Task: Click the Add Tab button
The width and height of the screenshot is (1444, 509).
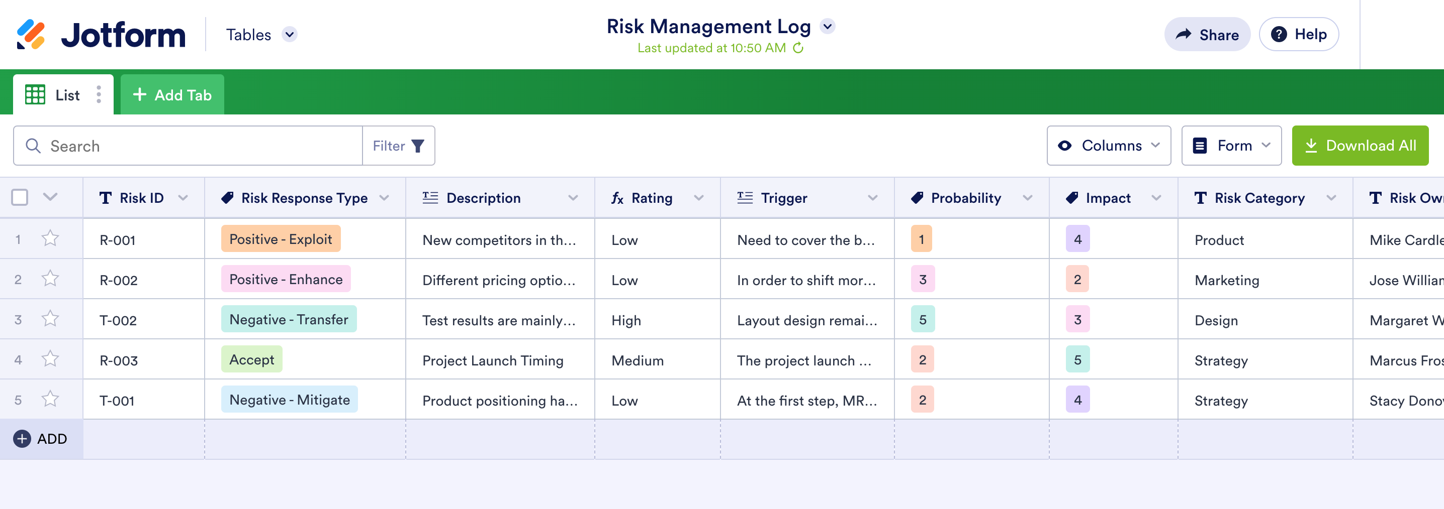Action: 172,95
